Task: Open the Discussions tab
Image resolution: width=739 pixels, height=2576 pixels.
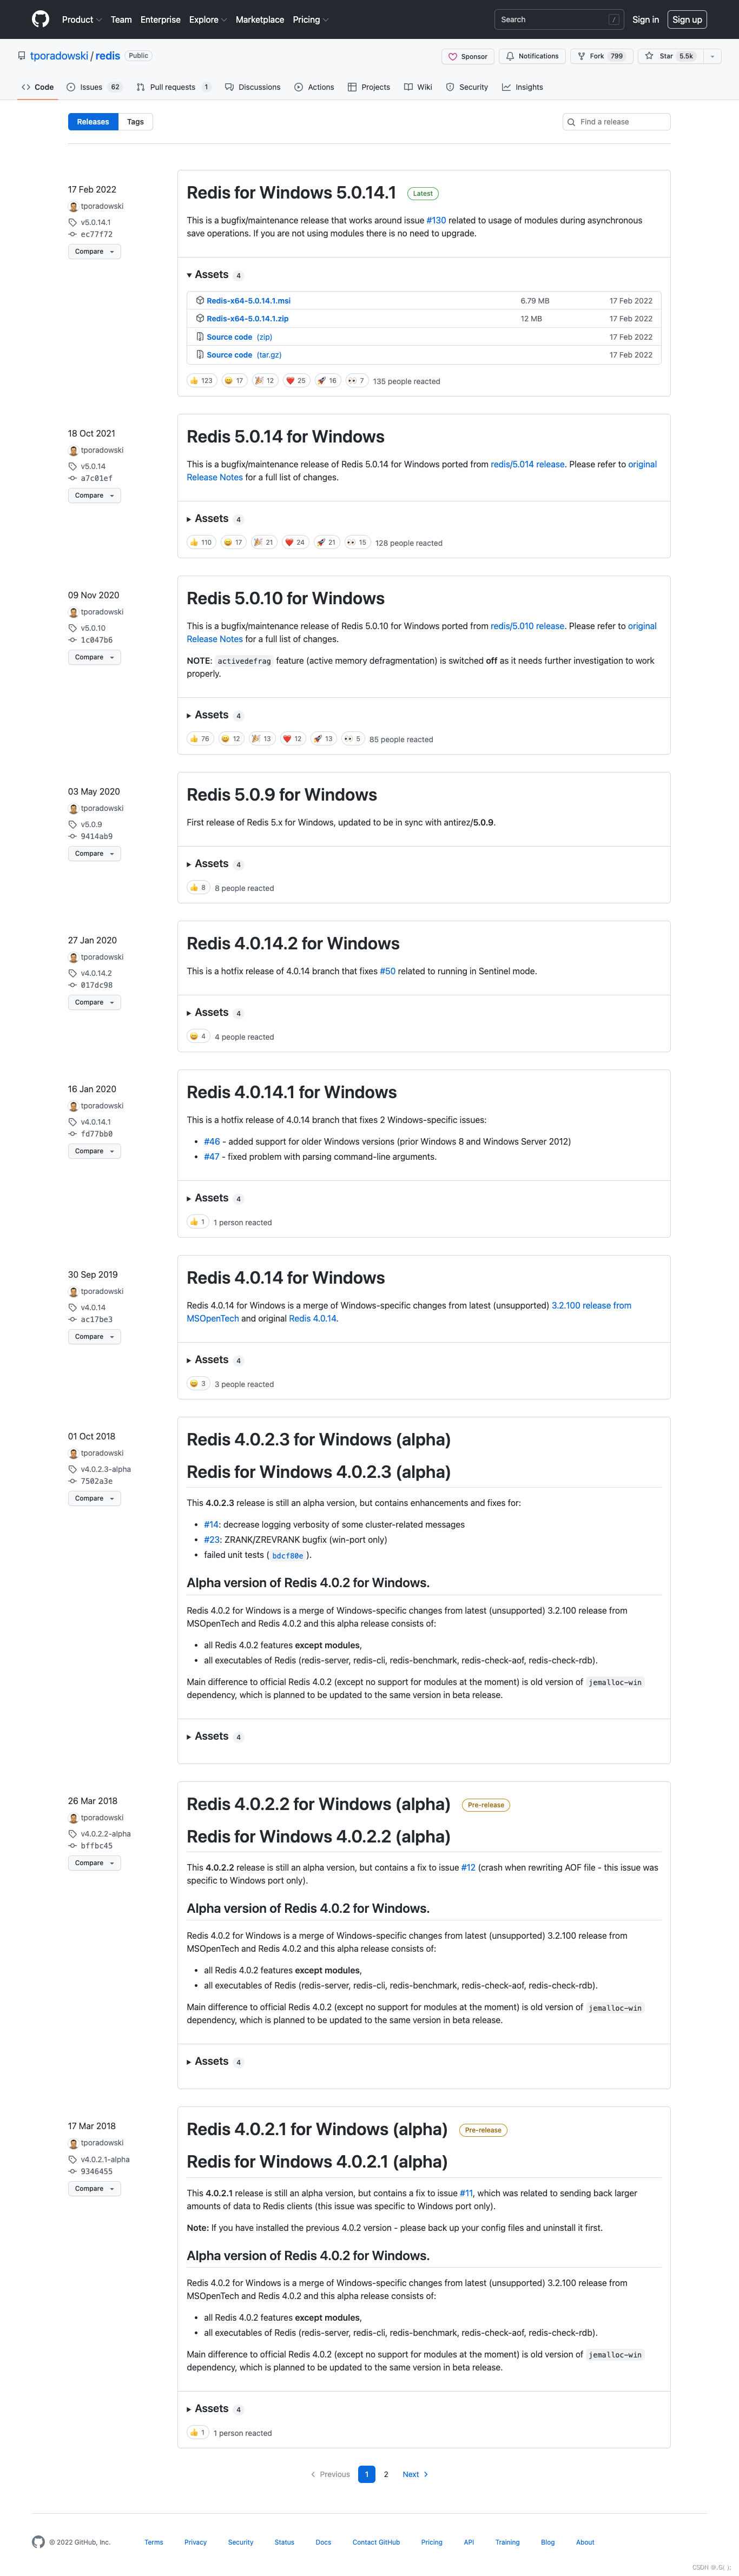Action: point(252,87)
